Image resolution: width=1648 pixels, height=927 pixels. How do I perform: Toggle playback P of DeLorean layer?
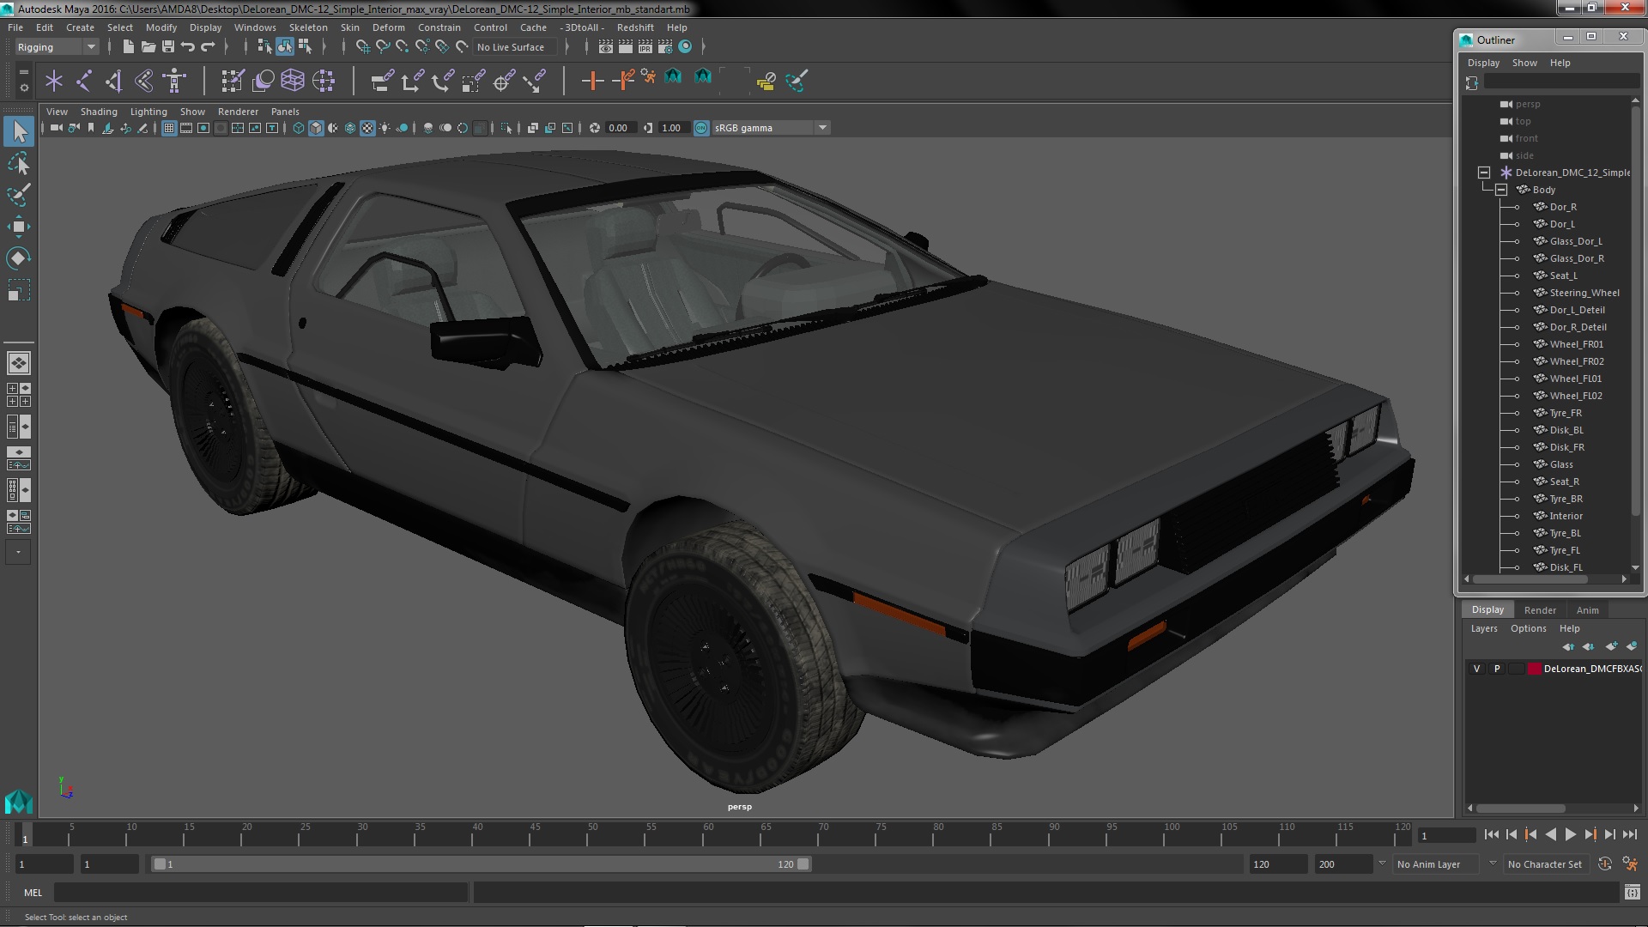point(1497,669)
